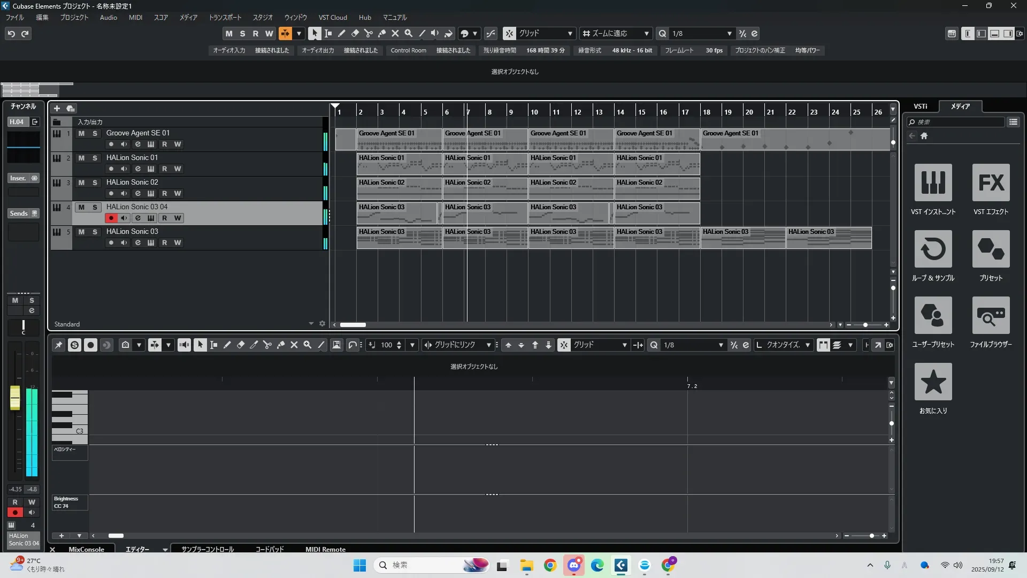Disable record enable on HALion Sonic 03 04
The width and height of the screenshot is (1027, 578).
pyautogui.click(x=111, y=218)
